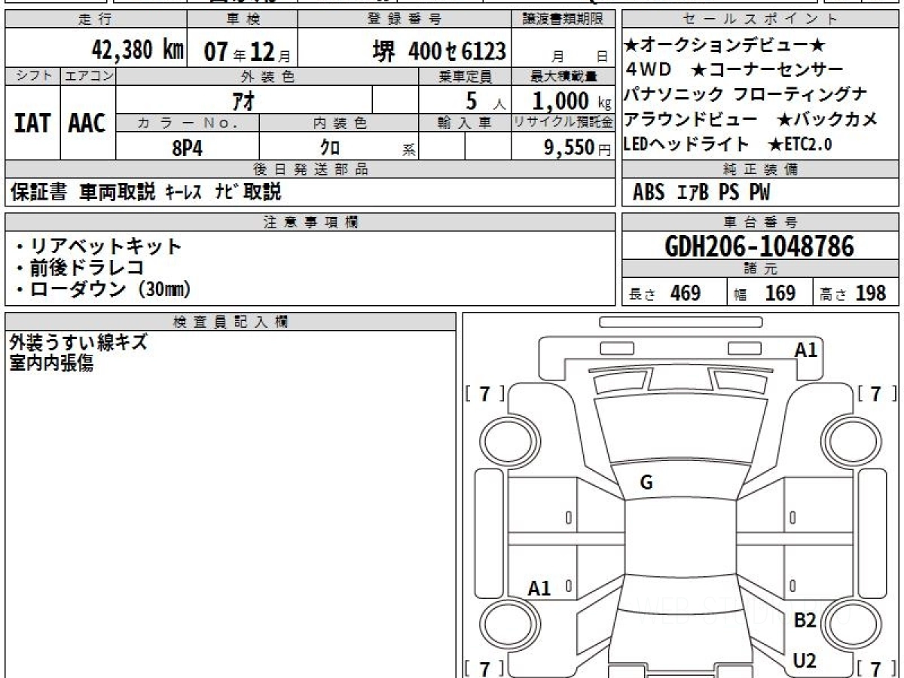Select the "外装色" header cell

point(267,76)
